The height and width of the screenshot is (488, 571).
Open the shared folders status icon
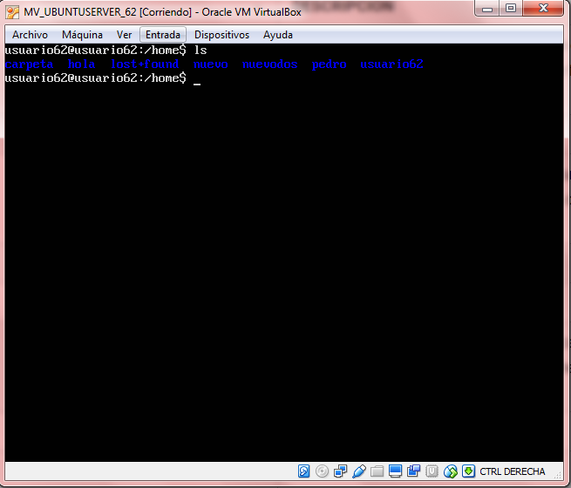point(377,471)
